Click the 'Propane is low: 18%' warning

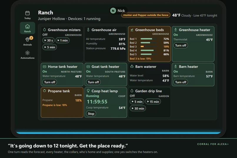click(55, 105)
